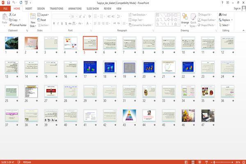Click the zoom slider handle

tap(214, 162)
